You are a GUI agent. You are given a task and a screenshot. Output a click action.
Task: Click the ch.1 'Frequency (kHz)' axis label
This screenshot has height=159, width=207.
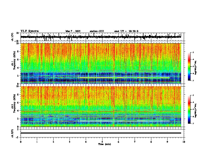click(x=14, y=61)
